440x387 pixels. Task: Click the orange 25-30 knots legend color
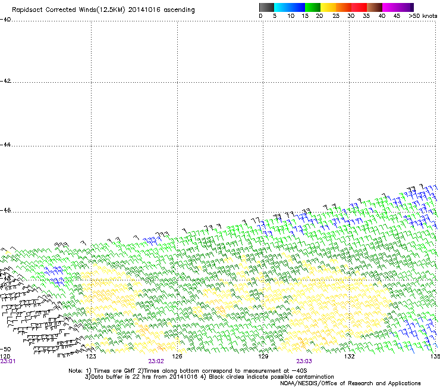344,7
